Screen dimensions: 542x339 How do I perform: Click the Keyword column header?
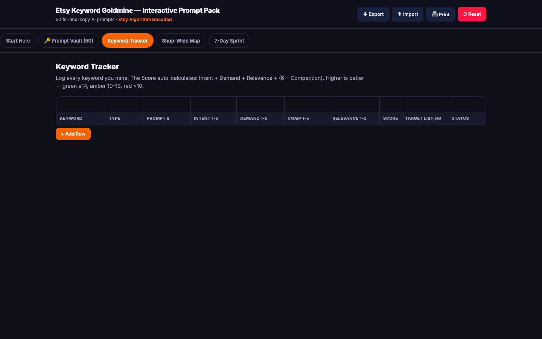81,118
